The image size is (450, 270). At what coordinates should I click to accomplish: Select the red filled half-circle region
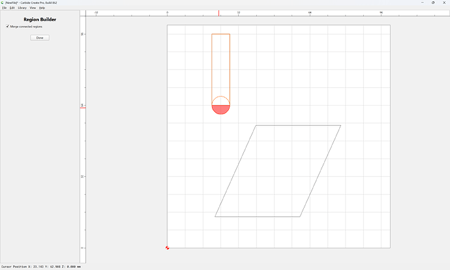click(x=220, y=110)
